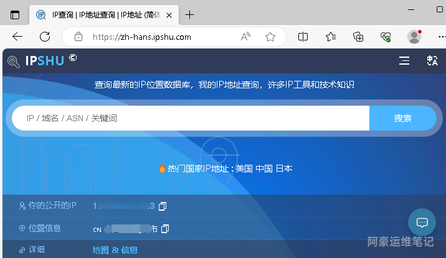The height and width of the screenshot is (258, 446).
Task: Open 地图 & 信息 details link
Action: [115, 250]
